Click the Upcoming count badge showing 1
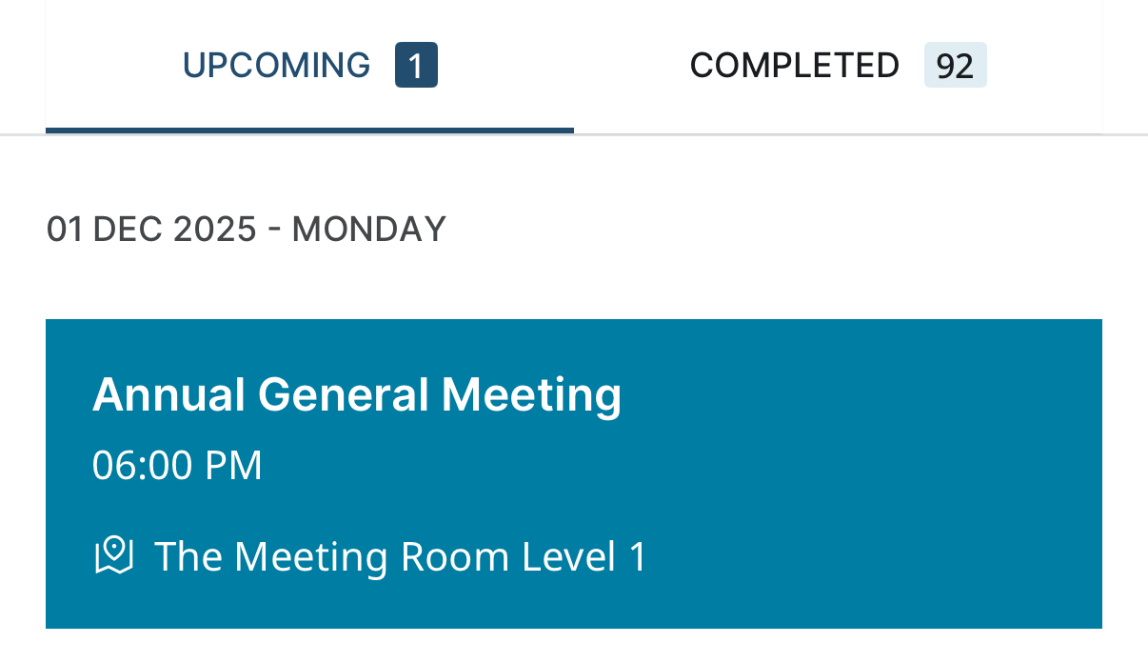1148x663 pixels. coord(416,66)
